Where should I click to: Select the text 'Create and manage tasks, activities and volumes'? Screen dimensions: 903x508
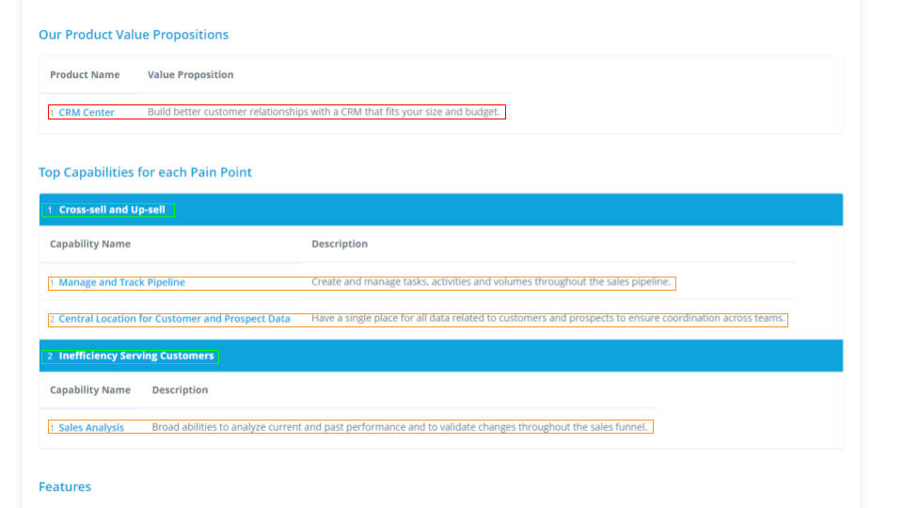(x=421, y=281)
